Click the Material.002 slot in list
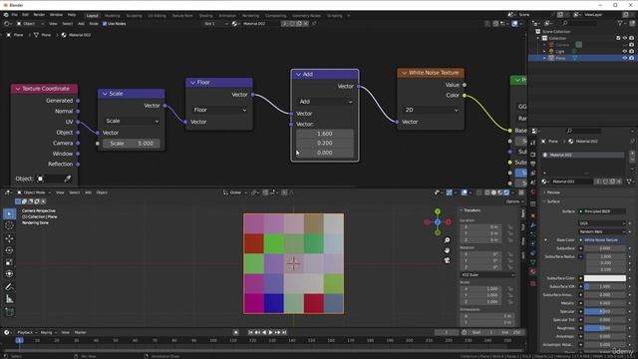Screen dimensions: 638x359 point(583,155)
